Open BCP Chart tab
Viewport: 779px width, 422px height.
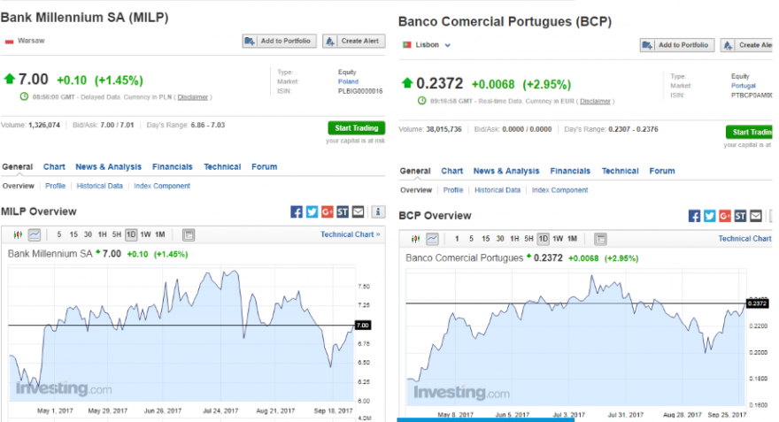(452, 171)
